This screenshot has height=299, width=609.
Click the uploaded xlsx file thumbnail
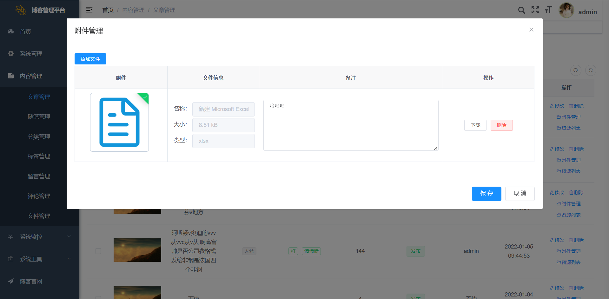click(119, 122)
